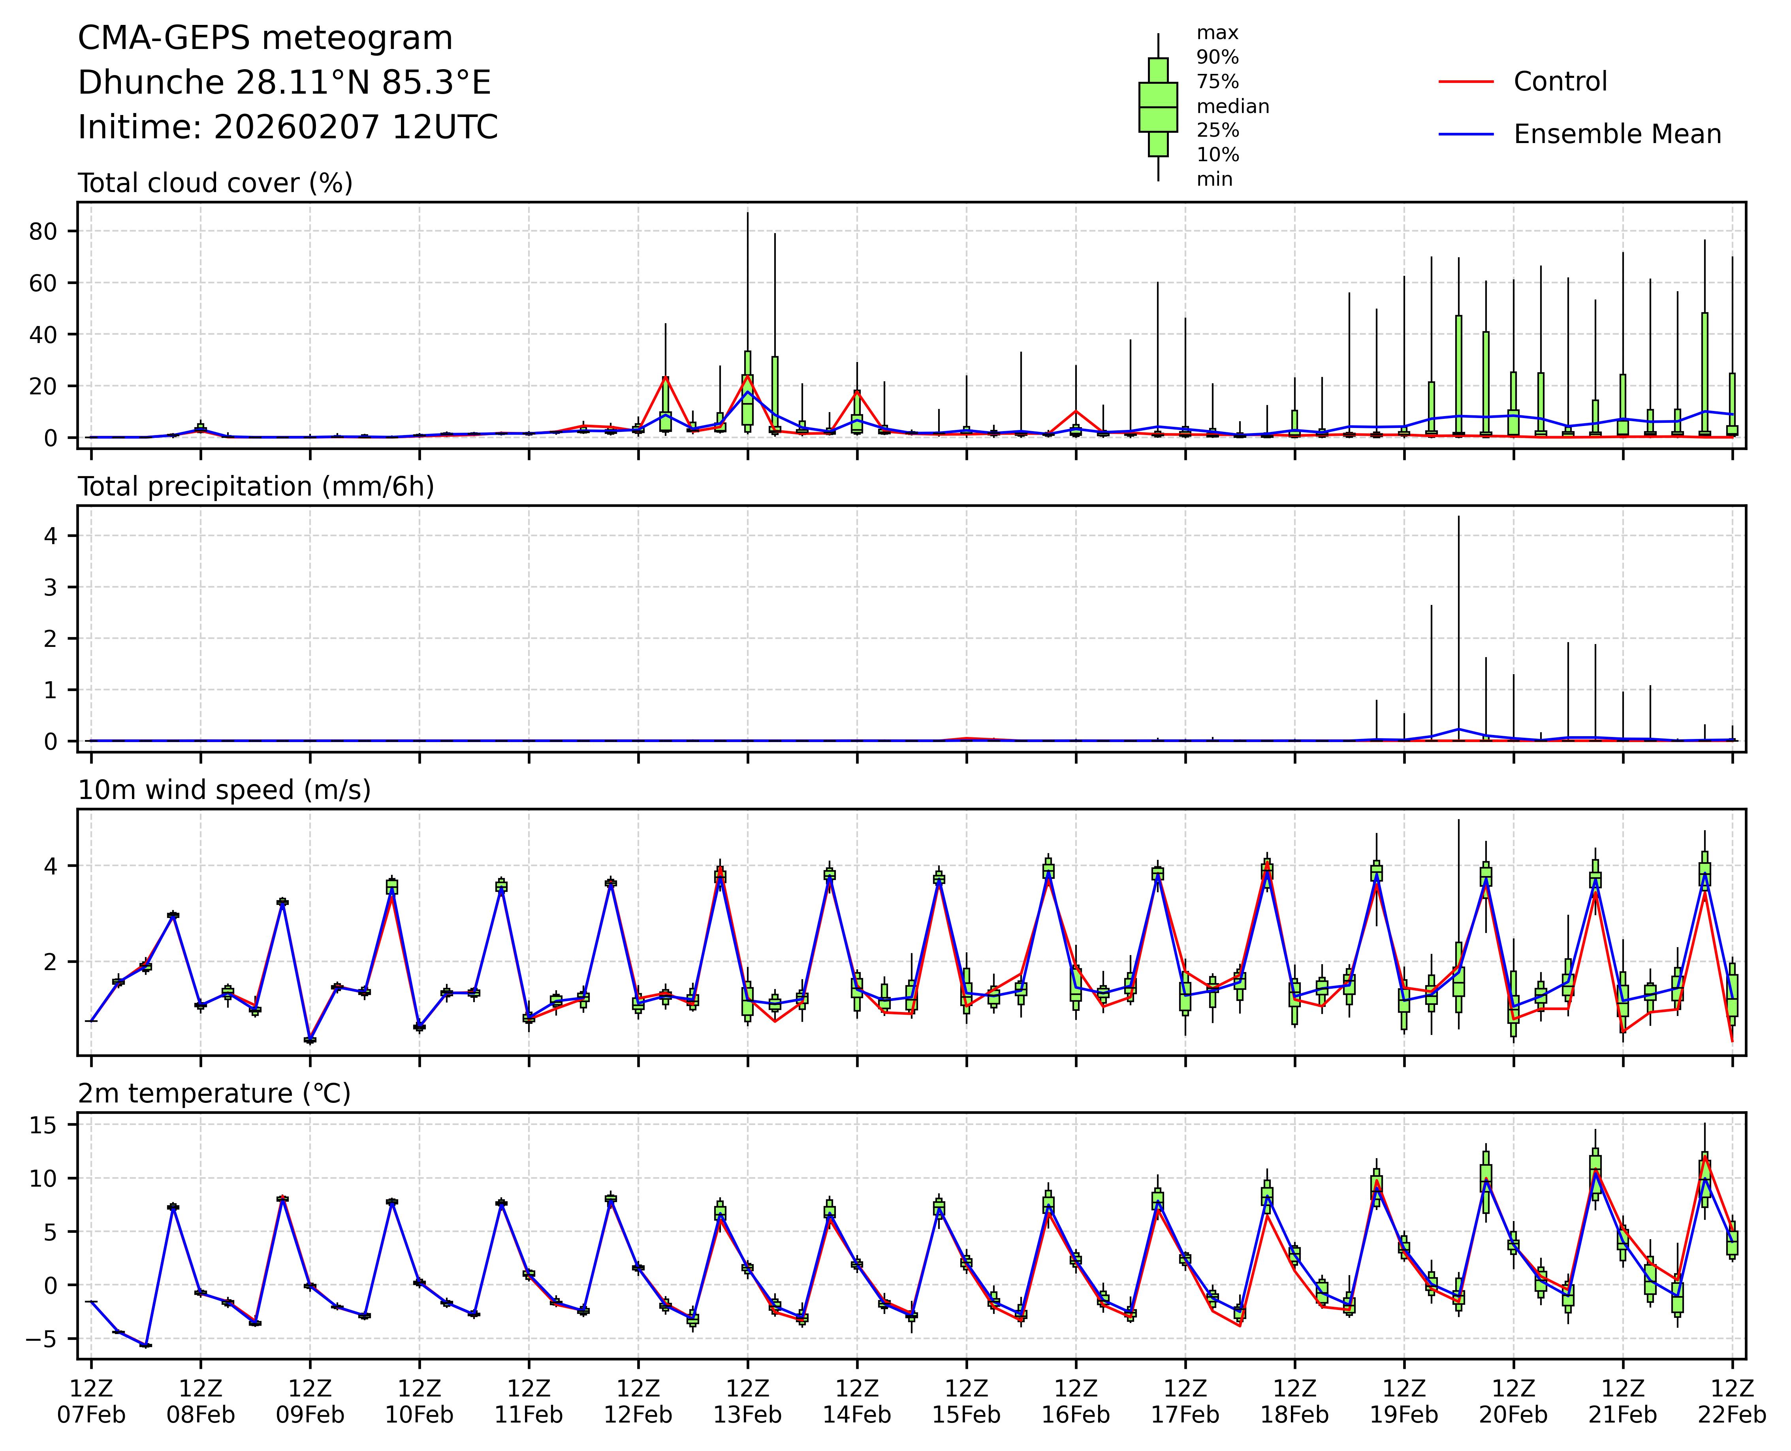Click the 2m temperature (℃) panel title
1791x1451 pixels.
coord(214,1093)
